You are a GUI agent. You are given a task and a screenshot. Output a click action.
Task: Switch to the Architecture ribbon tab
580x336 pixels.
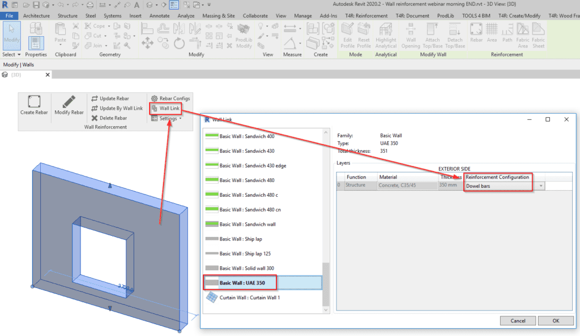pos(36,15)
